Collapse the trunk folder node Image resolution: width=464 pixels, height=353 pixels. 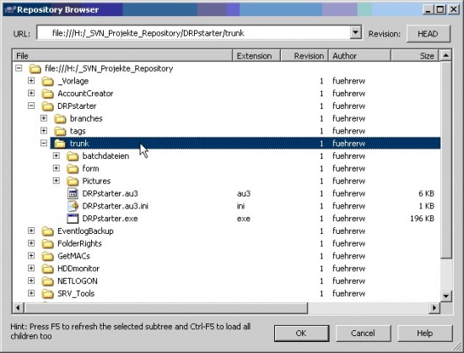pos(44,144)
